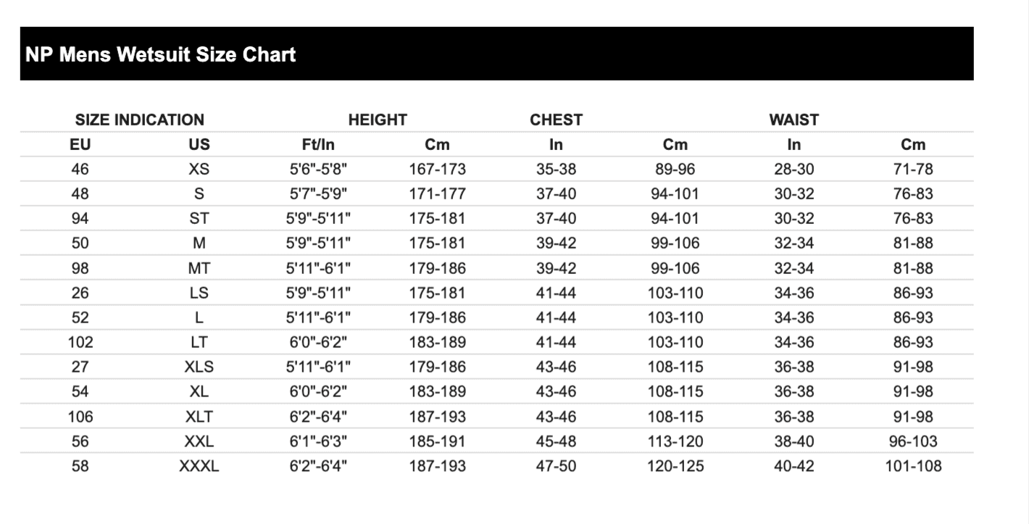Click the 6'1"-6'3" height value
The width and height of the screenshot is (1029, 524).
[318, 441]
